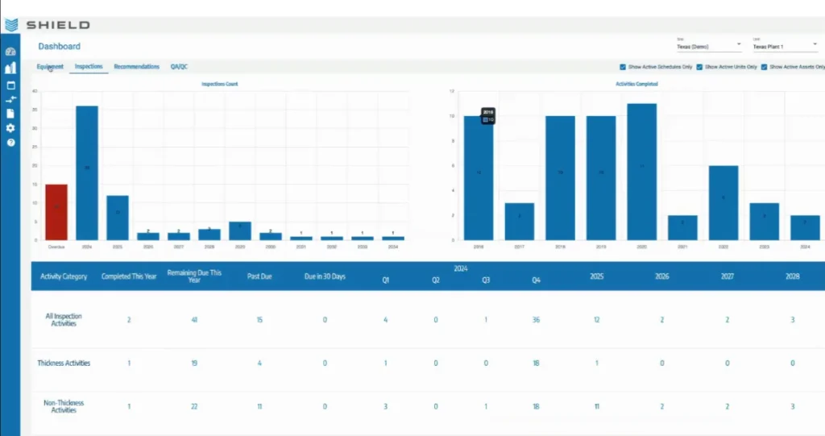Expand the Texas (Demo) site dropdown
The width and height of the screenshot is (825, 436).
tap(708, 46)
